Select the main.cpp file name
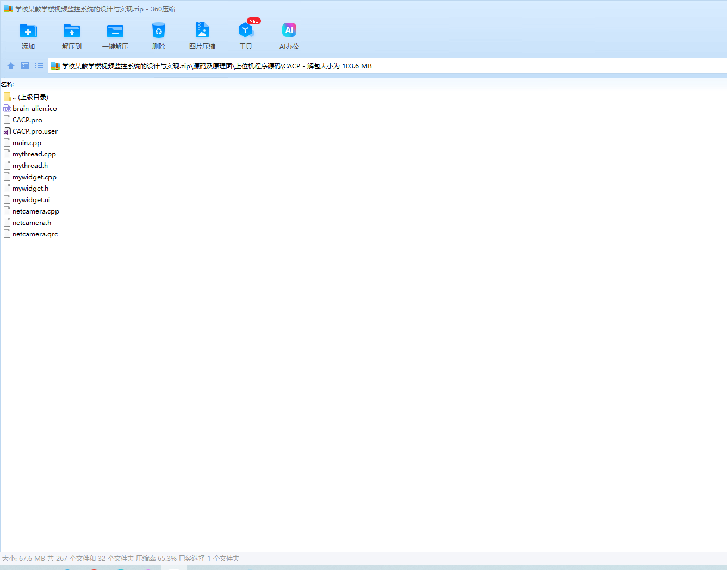The height and width of the screenshot is (570, 727). pyautogui.click(x=27, y=143)
